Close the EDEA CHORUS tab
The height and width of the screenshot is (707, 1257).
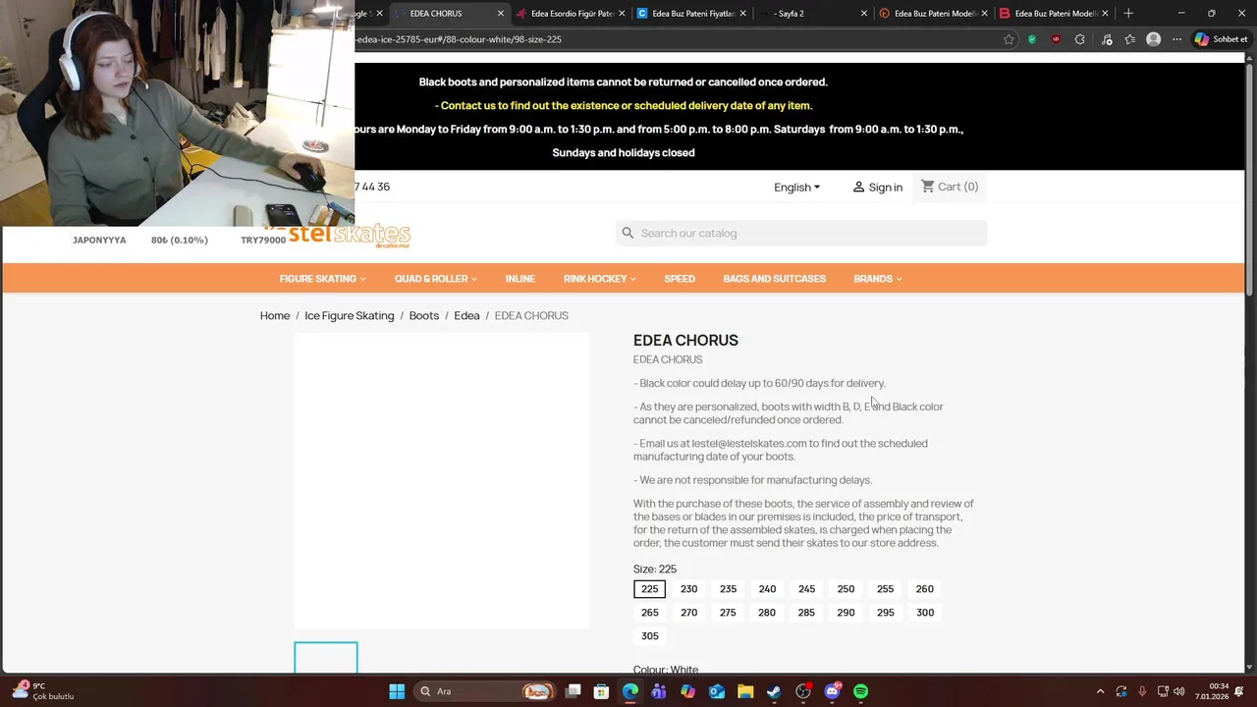[501, 13]
